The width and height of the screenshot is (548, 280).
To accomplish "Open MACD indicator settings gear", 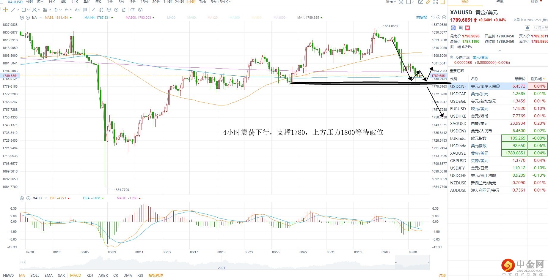I will click(x=22, y=198).
